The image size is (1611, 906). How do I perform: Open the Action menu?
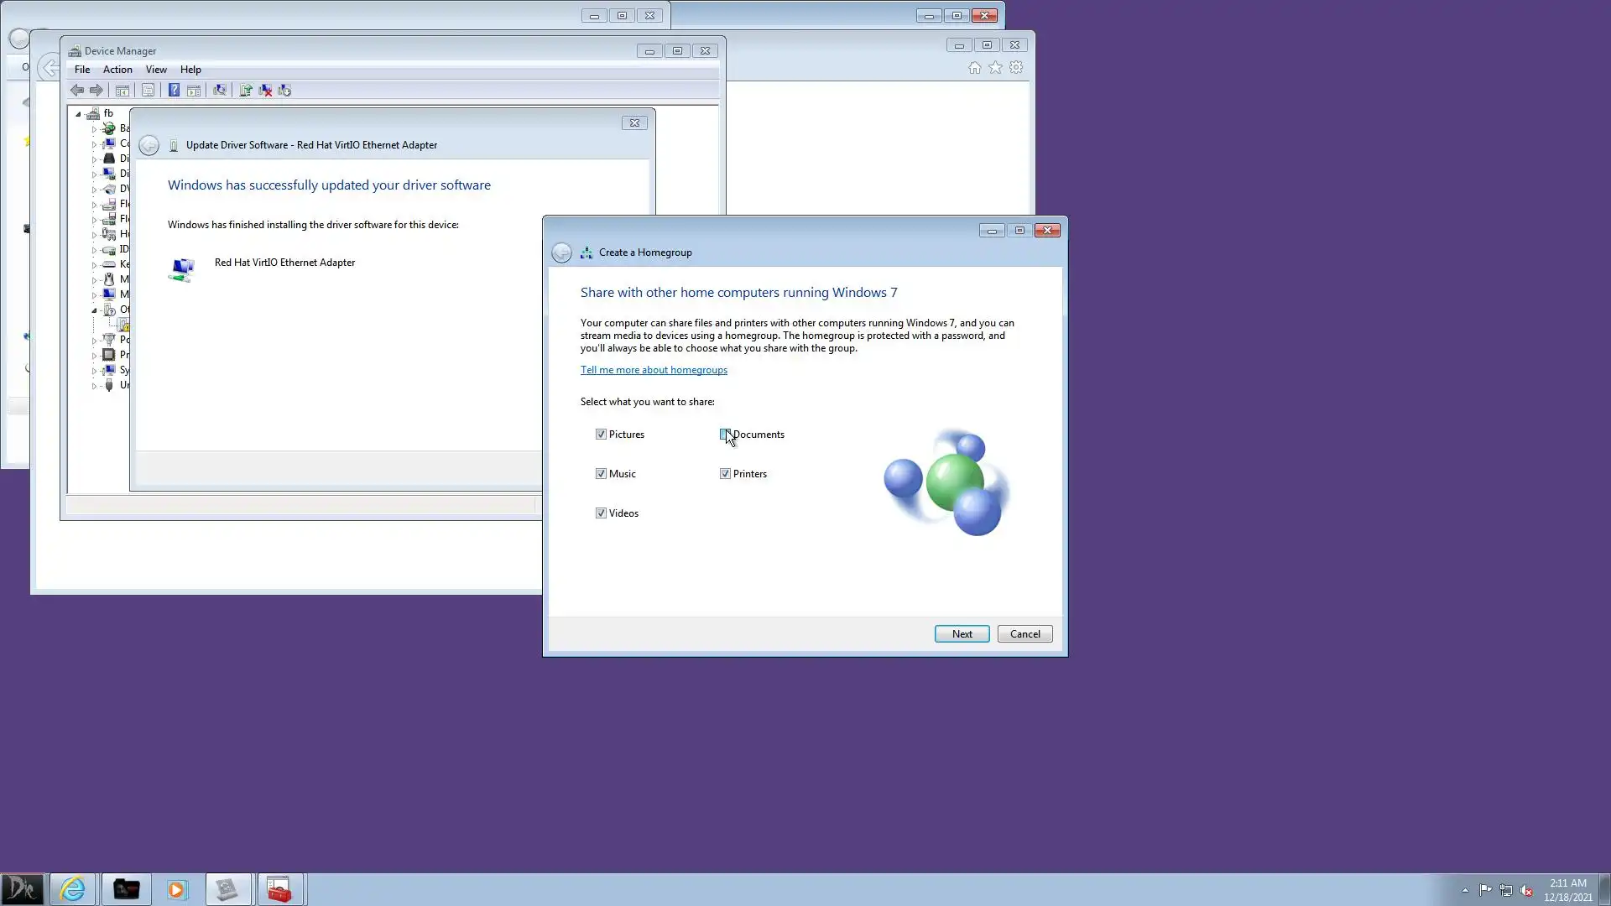click(117, 70)
